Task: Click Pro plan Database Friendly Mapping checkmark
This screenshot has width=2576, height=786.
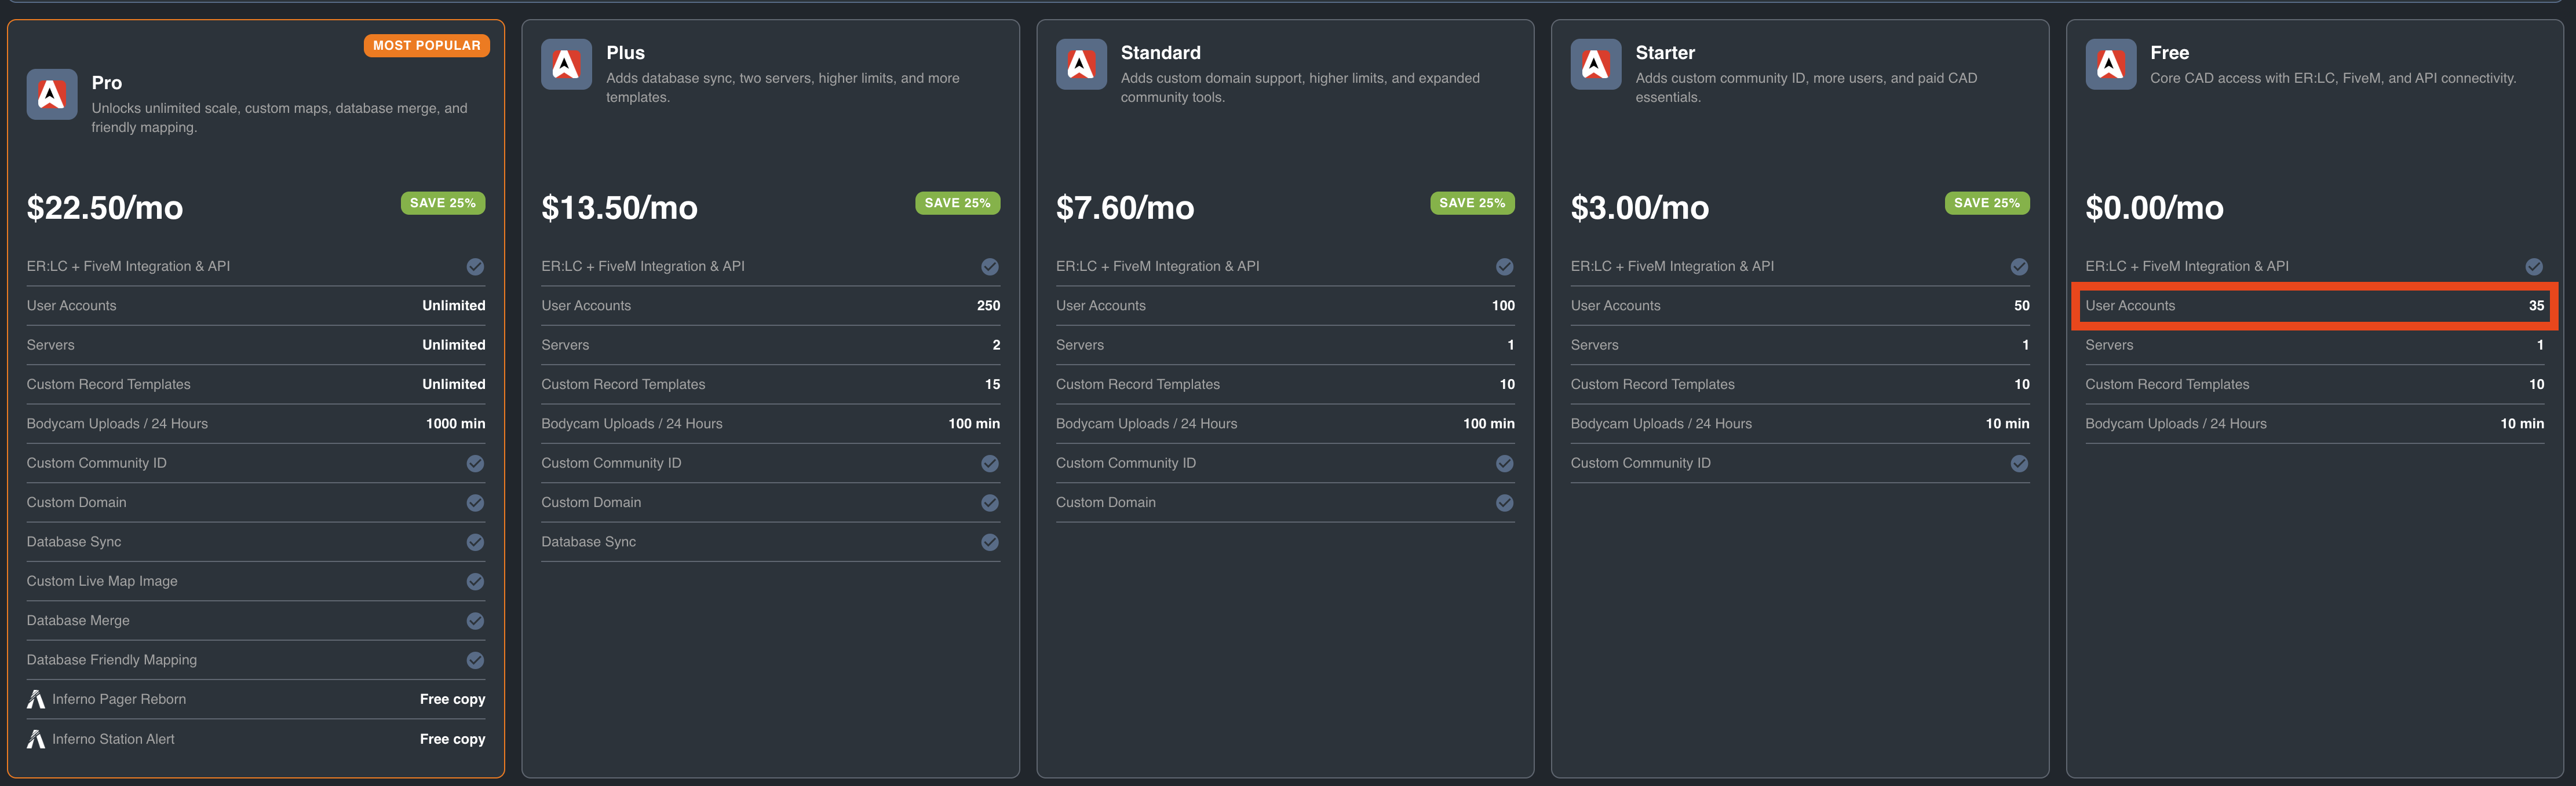Action: [475, 660]
